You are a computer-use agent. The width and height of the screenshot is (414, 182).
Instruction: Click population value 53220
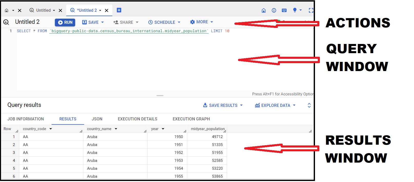click(x=217, y=168)
